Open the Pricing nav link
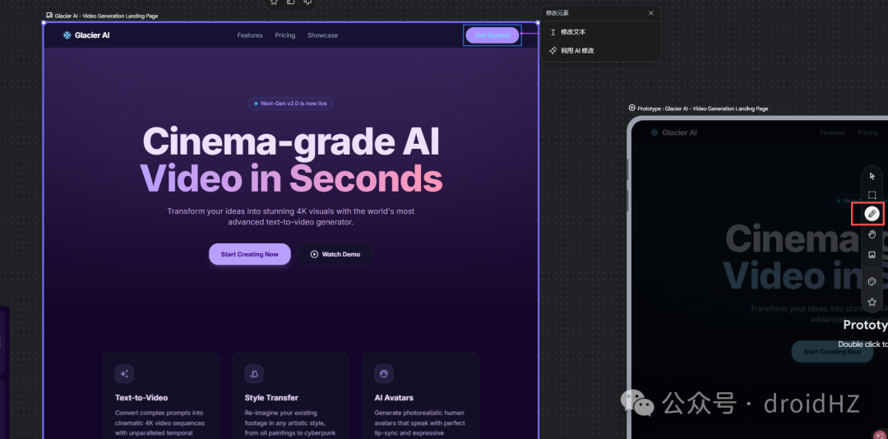The height and width of the screenshot is (439, 888). [284, 35]
